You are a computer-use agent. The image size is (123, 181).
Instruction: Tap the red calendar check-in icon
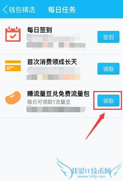coord(13,34)
